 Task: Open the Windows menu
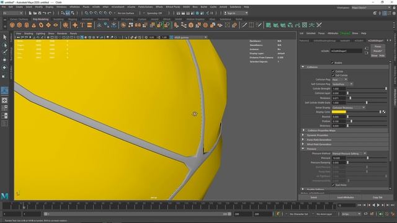click(61, 7)
